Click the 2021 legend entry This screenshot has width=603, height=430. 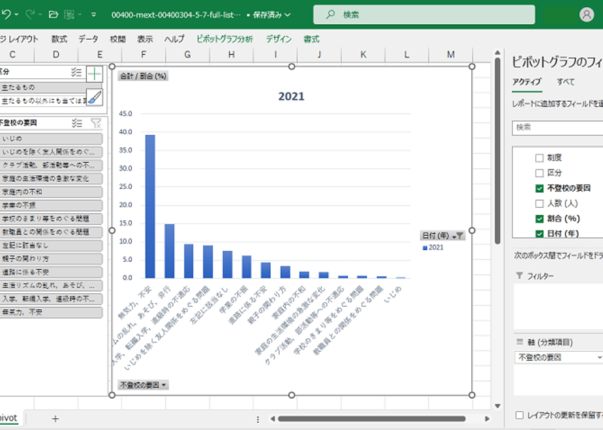click(x=433, y=248)
